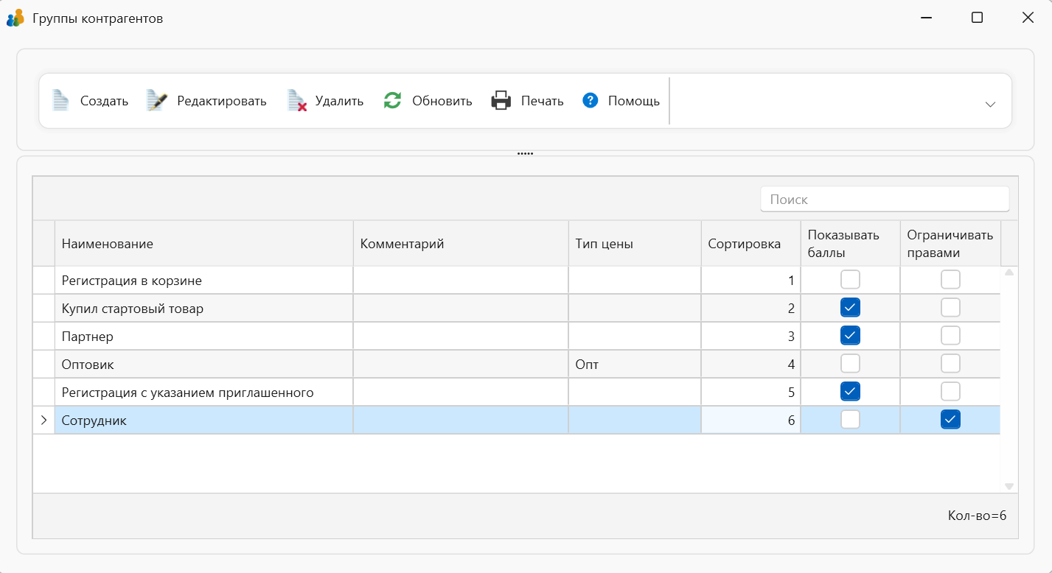The width and height of the screenshot is (1052, 573).
Task: Maximize the Группы контрагентов window
Action: [977, 18]
